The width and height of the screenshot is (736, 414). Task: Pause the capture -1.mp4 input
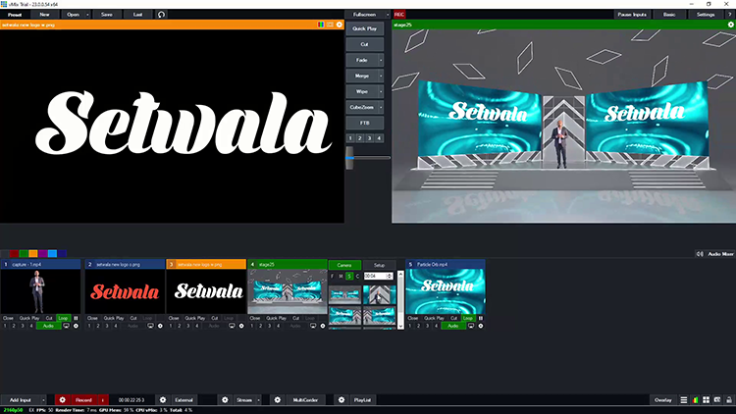click(x=77, y=318)
